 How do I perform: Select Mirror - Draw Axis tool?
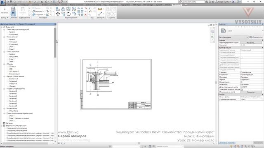coord(74,9)
